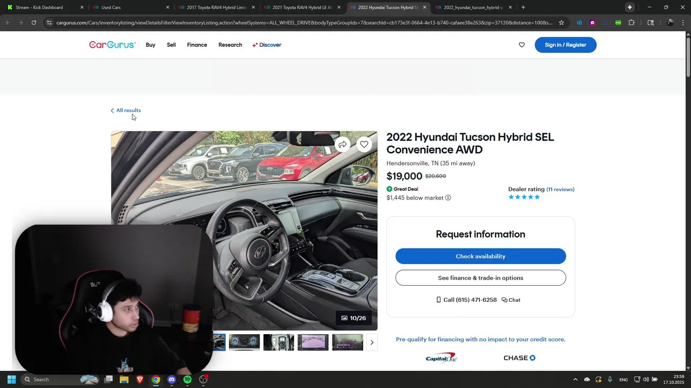Click the purple extension icon in toolbar
This screenshot has height=388, width=691.
pyautogui.click(x=592, y=23)
